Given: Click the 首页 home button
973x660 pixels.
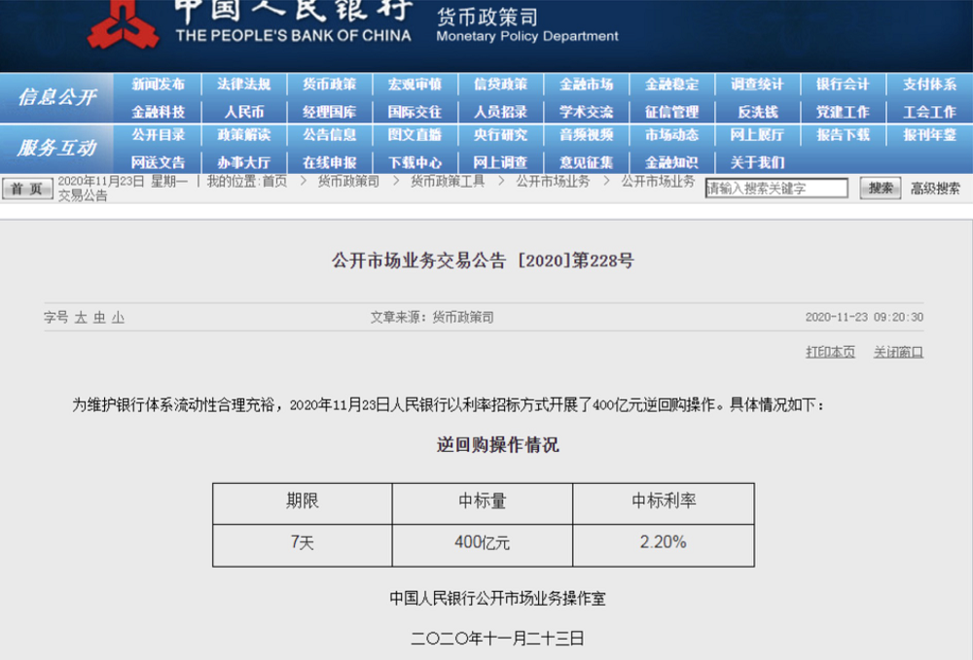Looking at the screenshot, I should click(26, 189).
